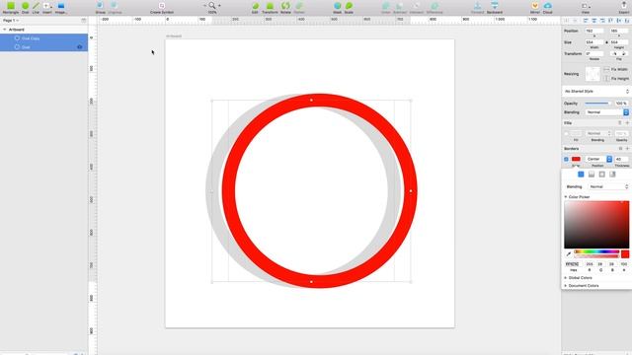Viewport: 632px width, 355px height.
Task: Toggle the Fix Width checkbox
Action: [x=606, y=70]
